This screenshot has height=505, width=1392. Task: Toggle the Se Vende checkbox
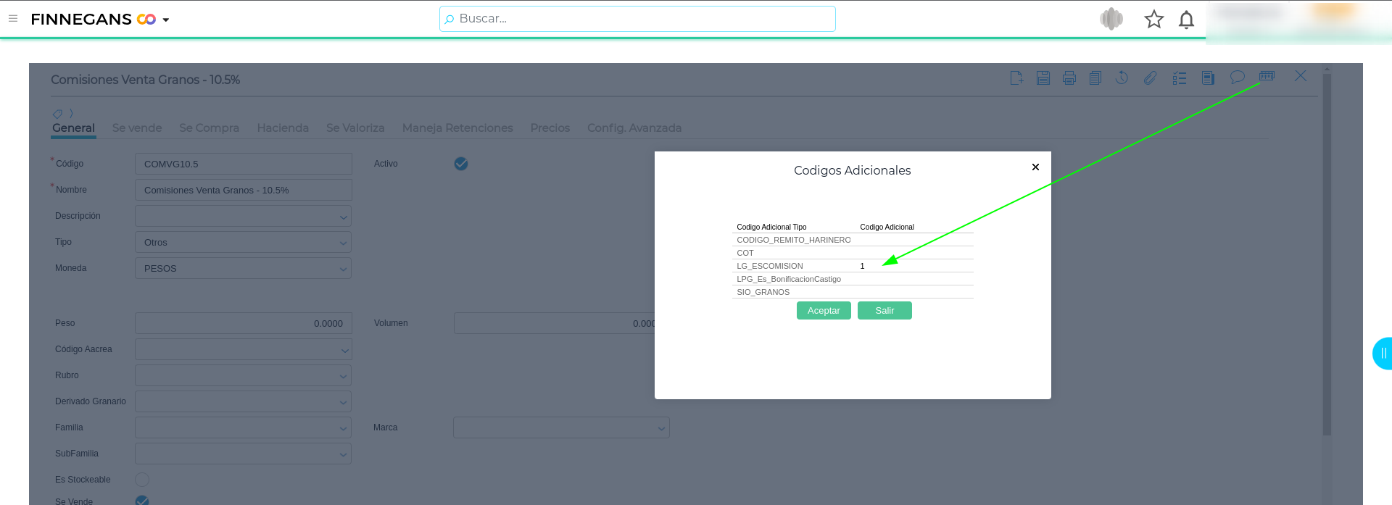[x=142, y=500]
